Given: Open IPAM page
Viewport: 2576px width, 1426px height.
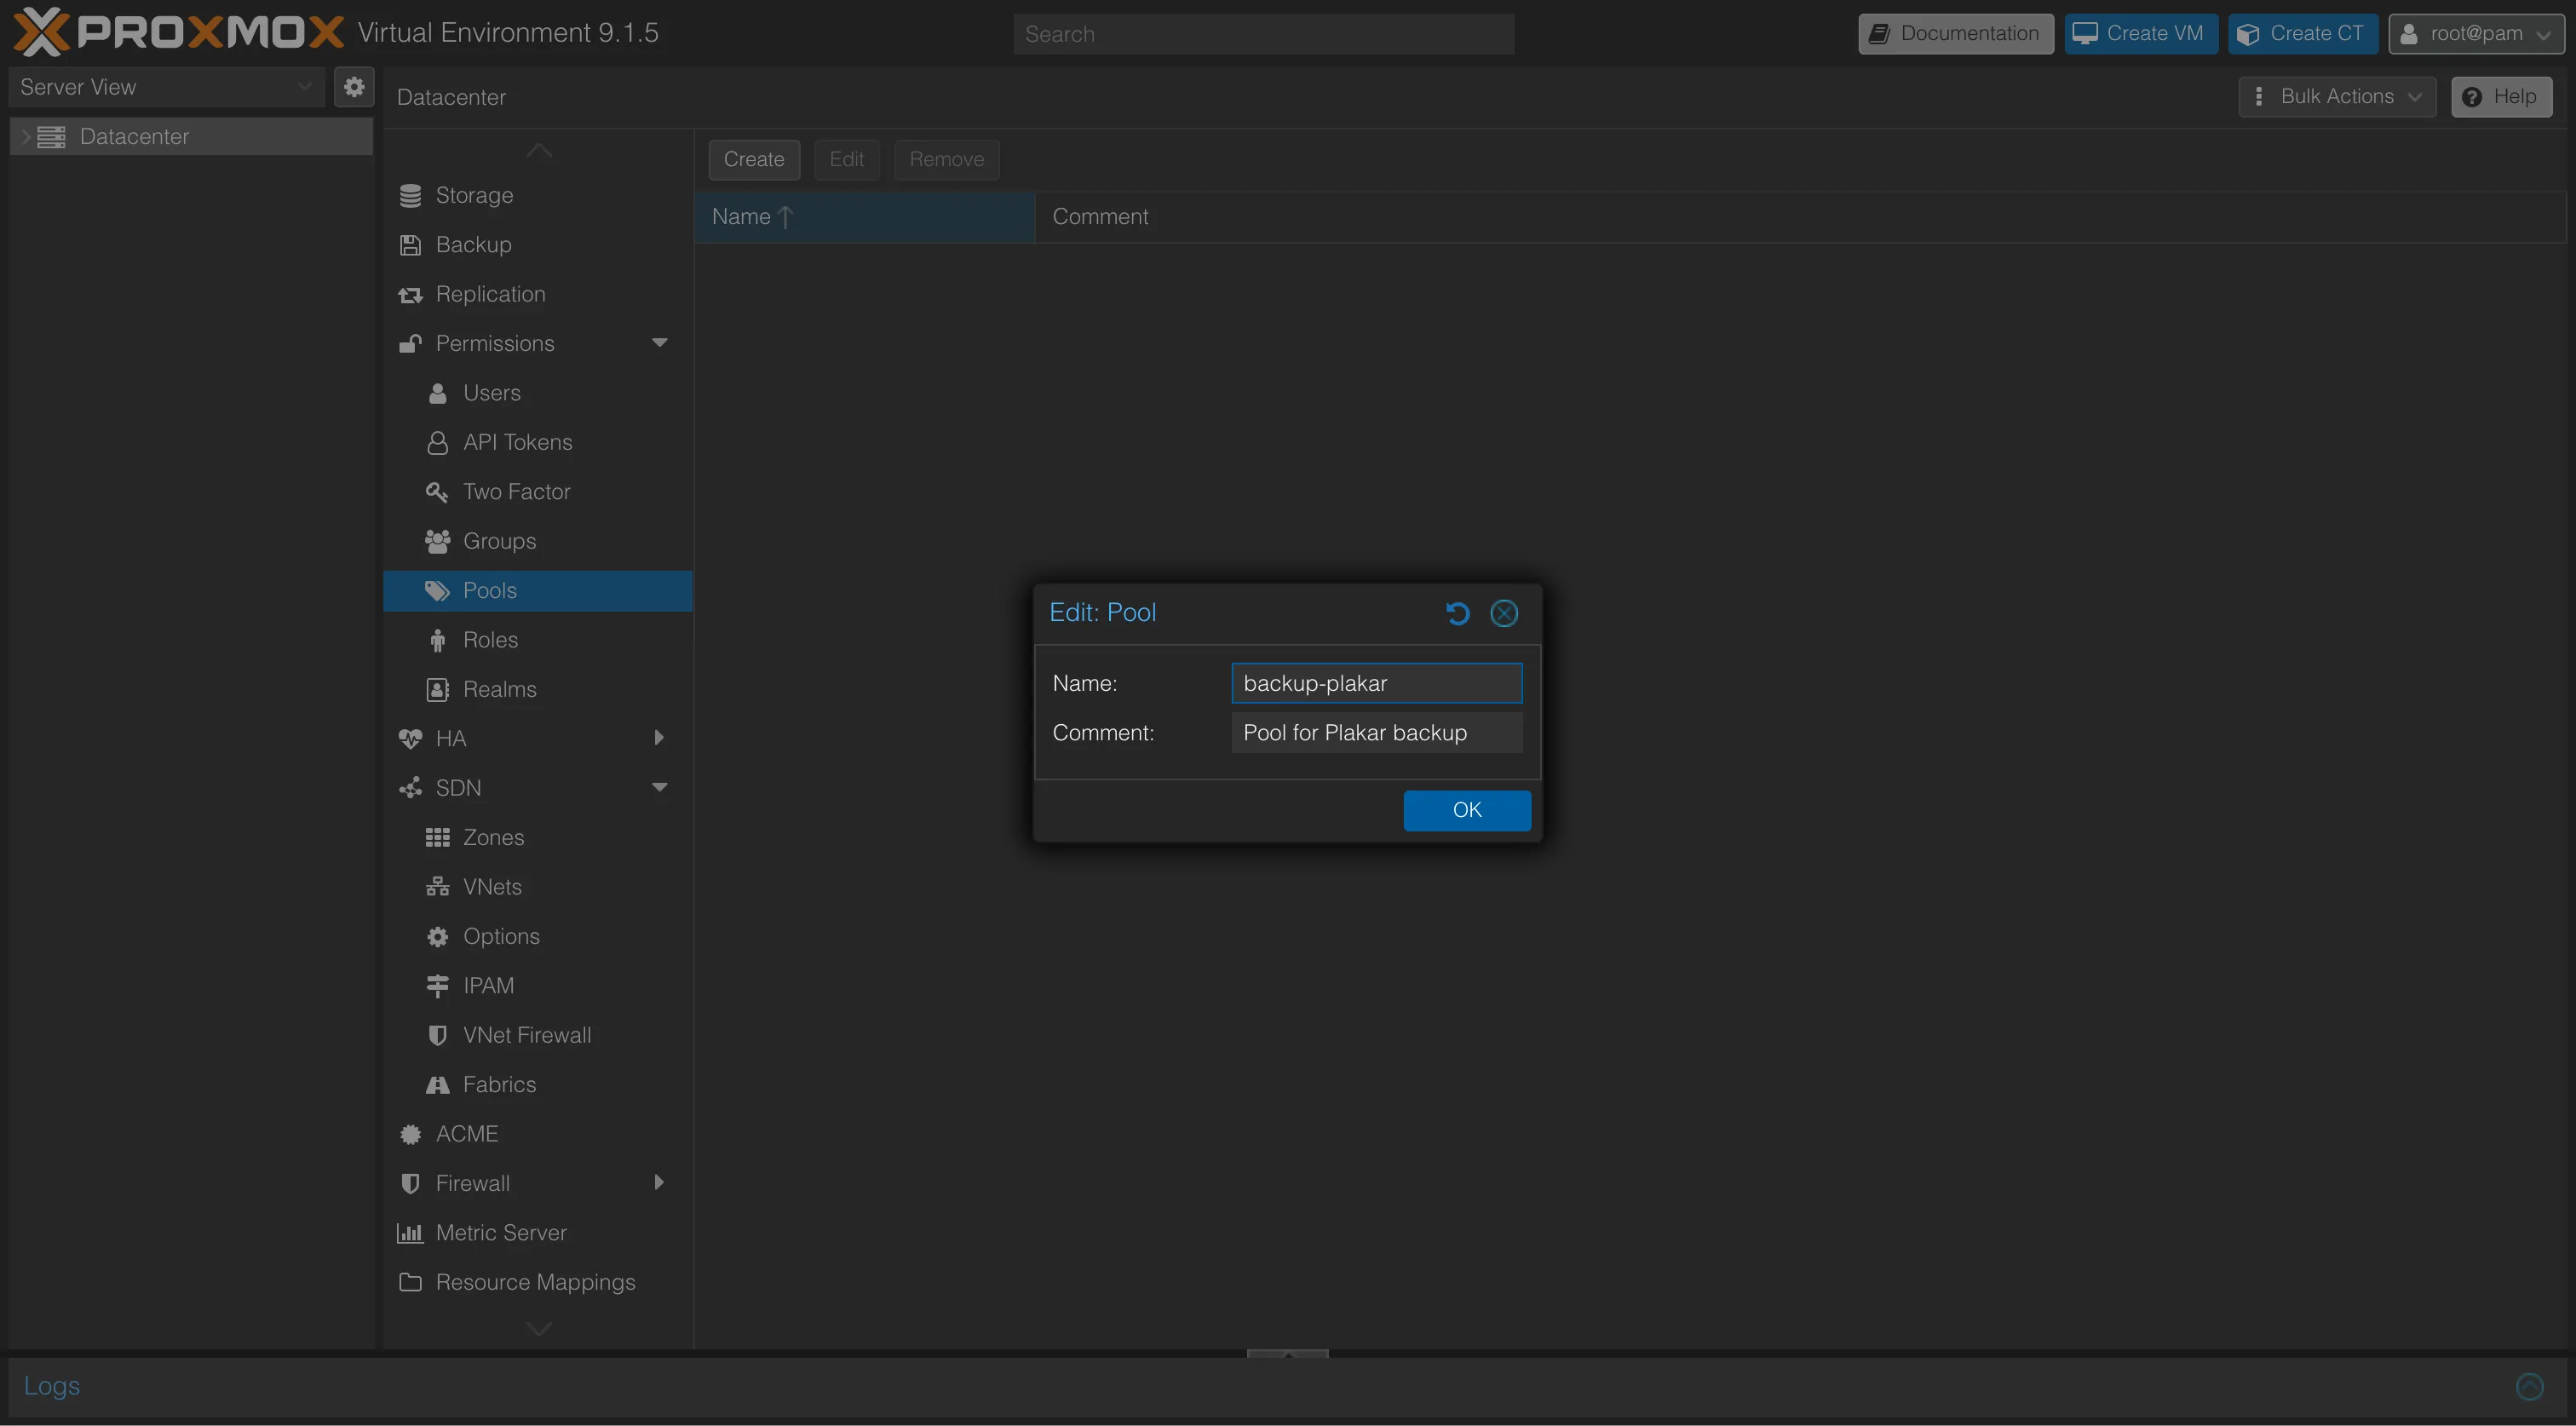Looking at the screenshot, I should click(537, 986).
